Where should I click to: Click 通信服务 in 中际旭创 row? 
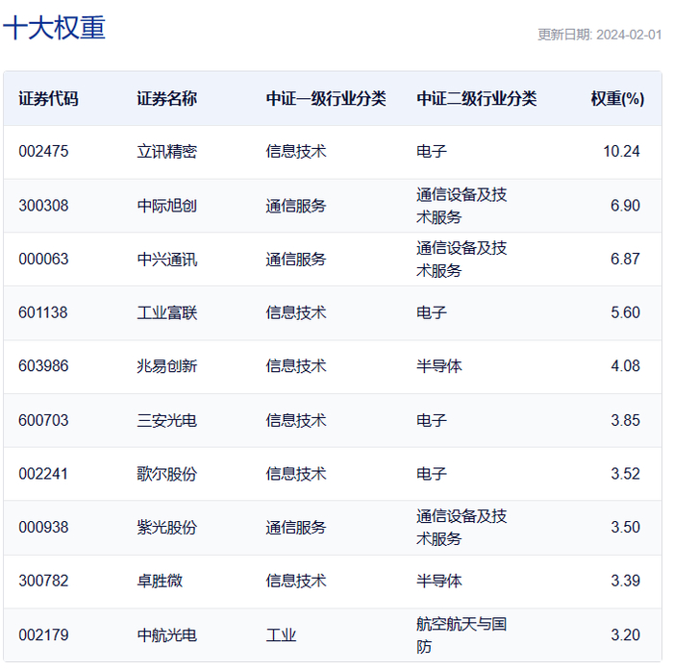pyautogui.click(x=296, y=206)
